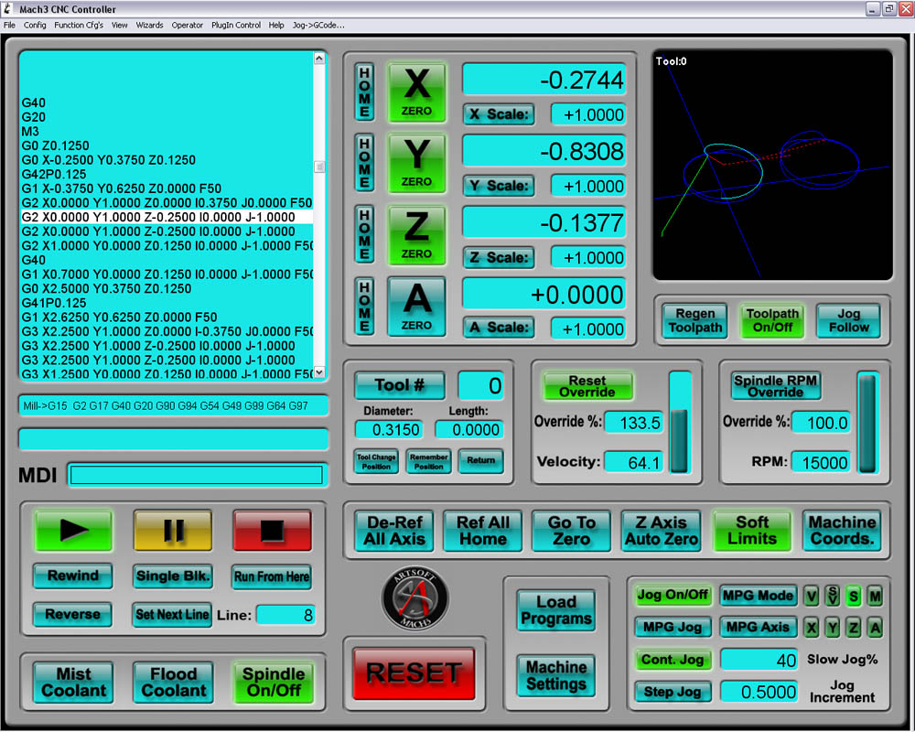Image resolution: width=915 pixels, height=732 pixels.
Task: Start the program with the green play button
Action: pyautogui.click(x=73, y=531)
